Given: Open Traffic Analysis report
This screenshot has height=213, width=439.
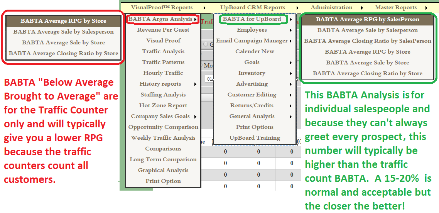Looking at the screenshot, I should [163, 51].
